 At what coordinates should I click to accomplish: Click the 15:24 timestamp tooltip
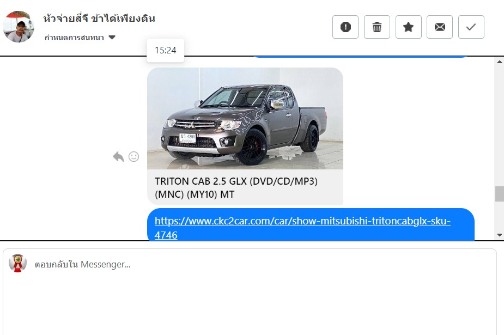[x=165, y=51]
